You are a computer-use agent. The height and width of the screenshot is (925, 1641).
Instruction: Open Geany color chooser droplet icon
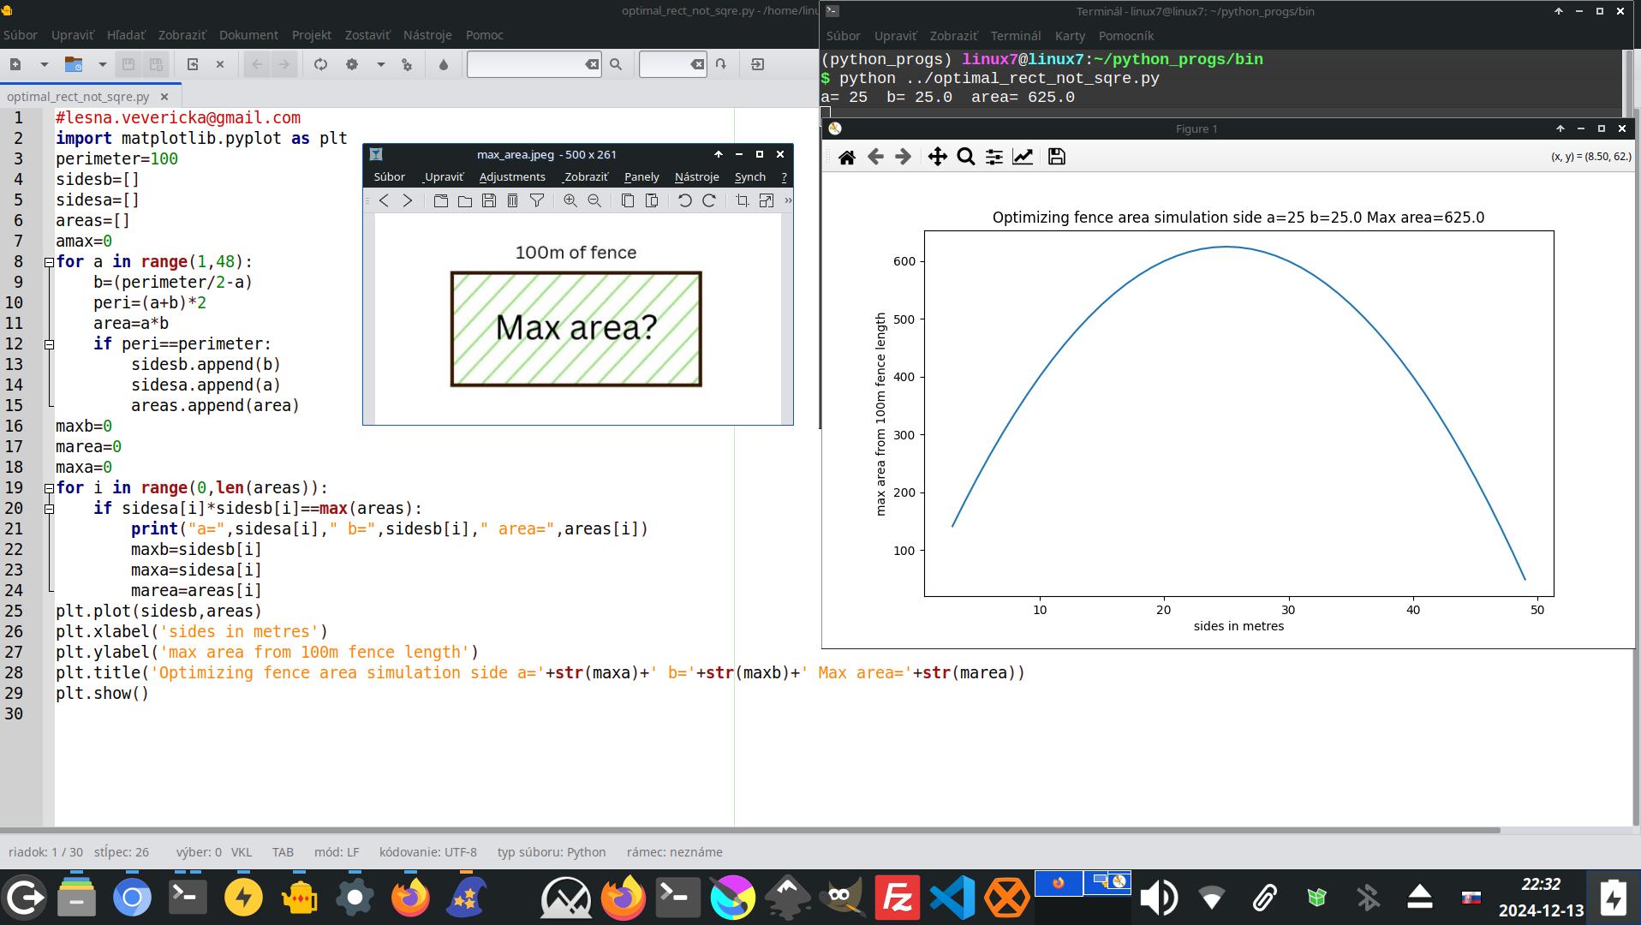443,64
